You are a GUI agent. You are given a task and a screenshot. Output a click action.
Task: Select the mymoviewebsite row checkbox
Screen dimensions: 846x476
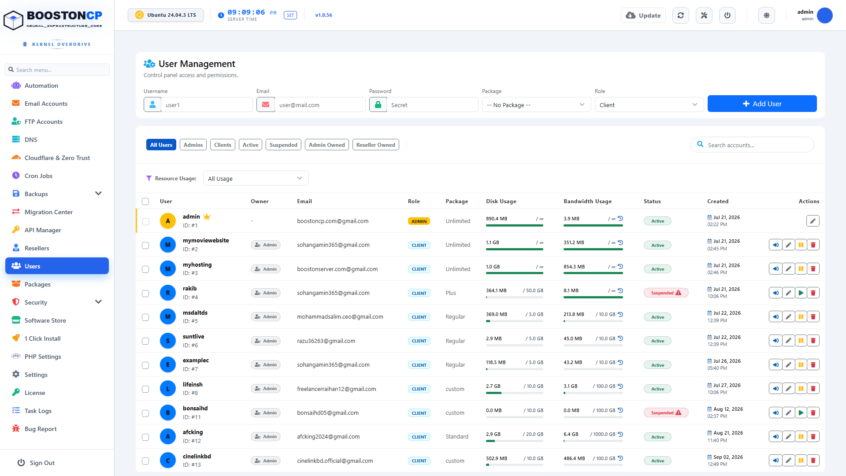click(x=145, y=245)
